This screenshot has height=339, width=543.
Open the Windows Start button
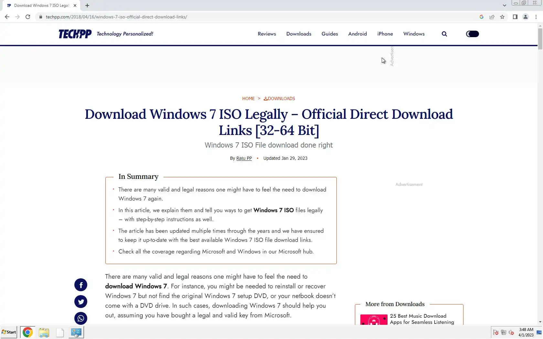(x=9, y=332)
